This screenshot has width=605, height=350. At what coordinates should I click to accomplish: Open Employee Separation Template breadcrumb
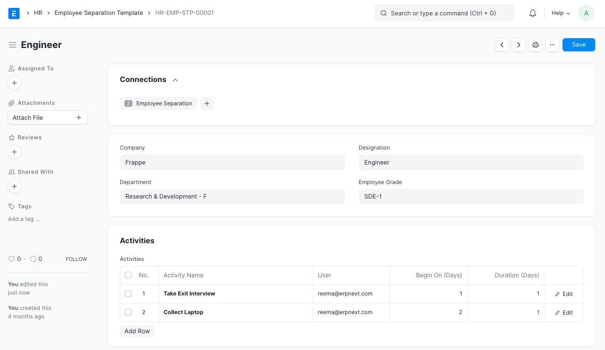click(x=99, y=13)
